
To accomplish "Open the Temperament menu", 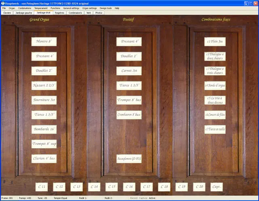I will pyautogui.click(x=41, y=8).
